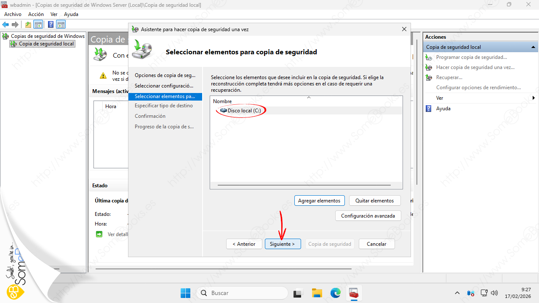Select Disco local (C:) in the list
This screenshot has height=303, width=539.
coord(244,111)
